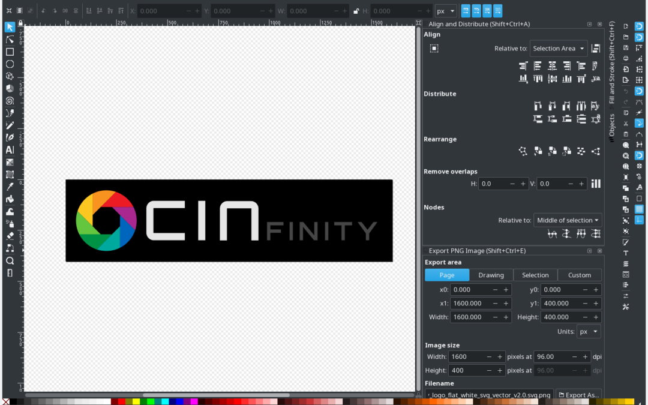Viewport: 648px width, 405px height.
Task: Click the Export As button
Action: [579, 395]
